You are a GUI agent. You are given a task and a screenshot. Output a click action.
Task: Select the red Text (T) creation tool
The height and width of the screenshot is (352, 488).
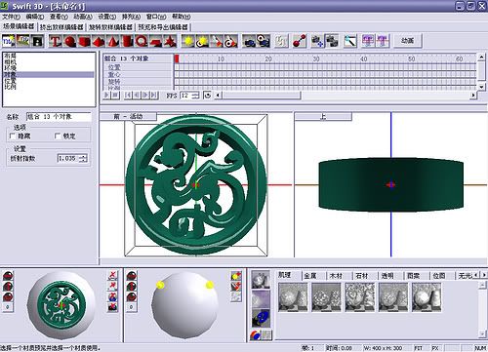[x=56, y=41]
